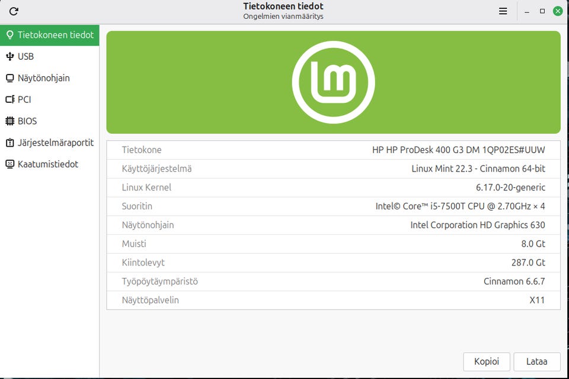Maximize the Tietokoneen tiedot window

[542, 11]
